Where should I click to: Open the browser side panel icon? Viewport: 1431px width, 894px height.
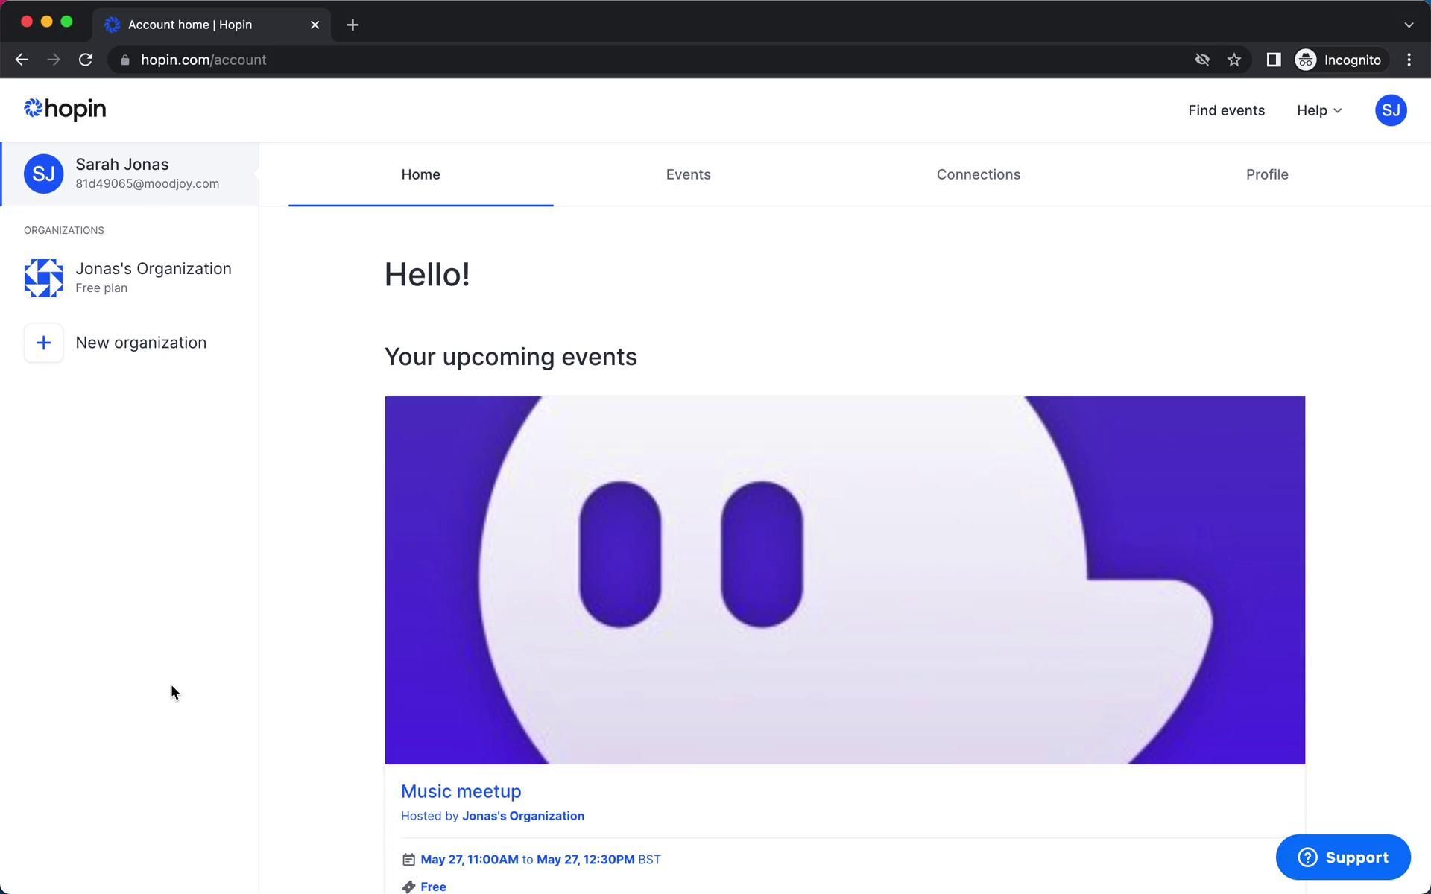1273,60
